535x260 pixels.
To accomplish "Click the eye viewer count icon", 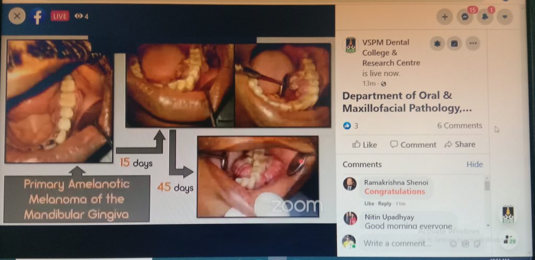I will click(x=78, y=16).
